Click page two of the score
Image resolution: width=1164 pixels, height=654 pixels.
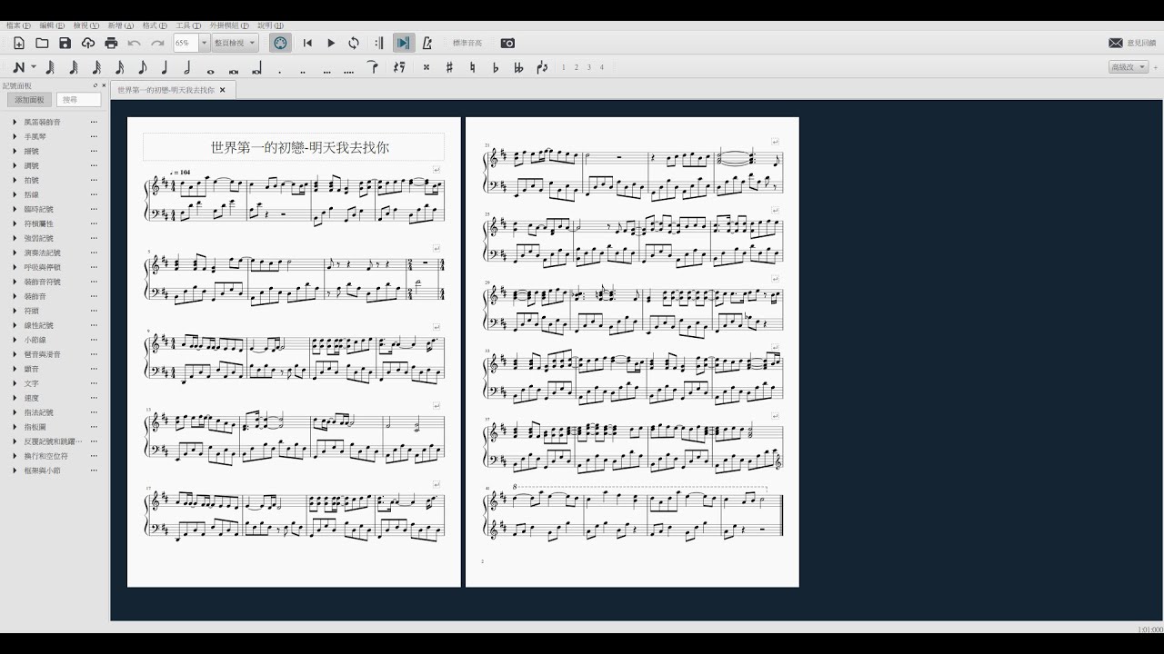[632, 352]
